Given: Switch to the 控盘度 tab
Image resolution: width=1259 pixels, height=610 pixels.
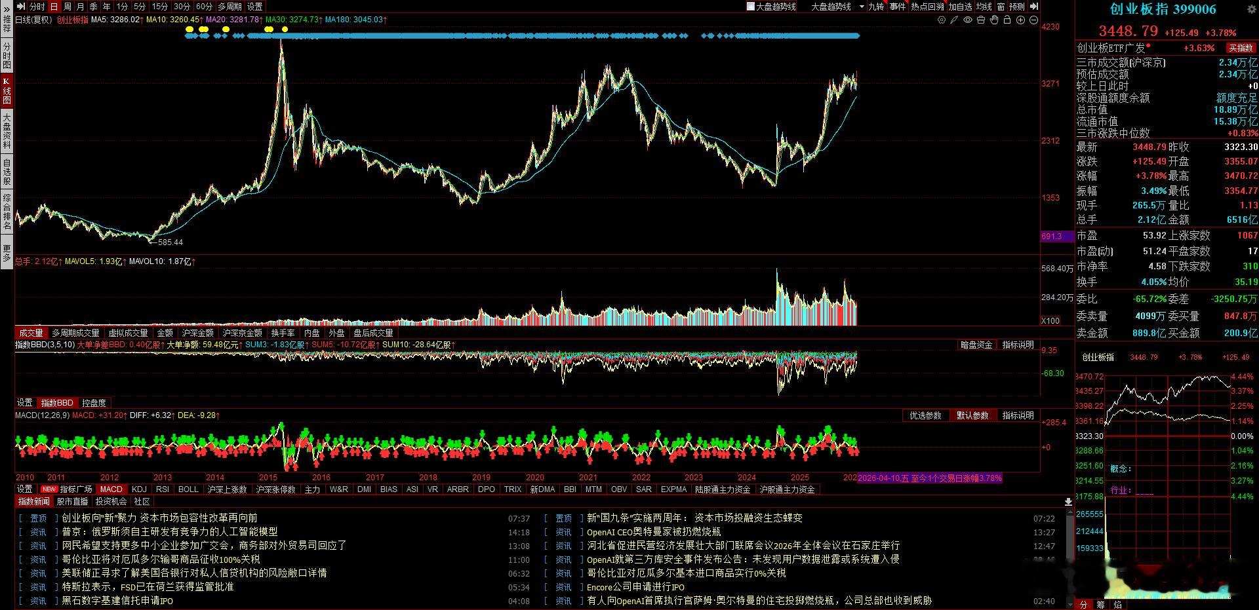Looking at the screenshot, I should pos(94,403).
